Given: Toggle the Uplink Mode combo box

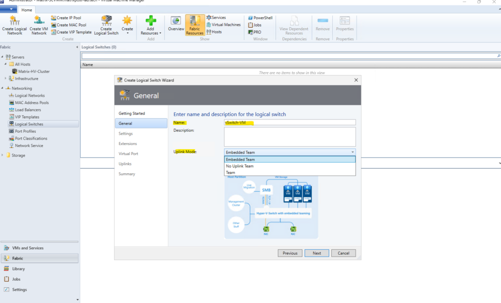Looking at the screenshot, I should click(x=290, y=152).
